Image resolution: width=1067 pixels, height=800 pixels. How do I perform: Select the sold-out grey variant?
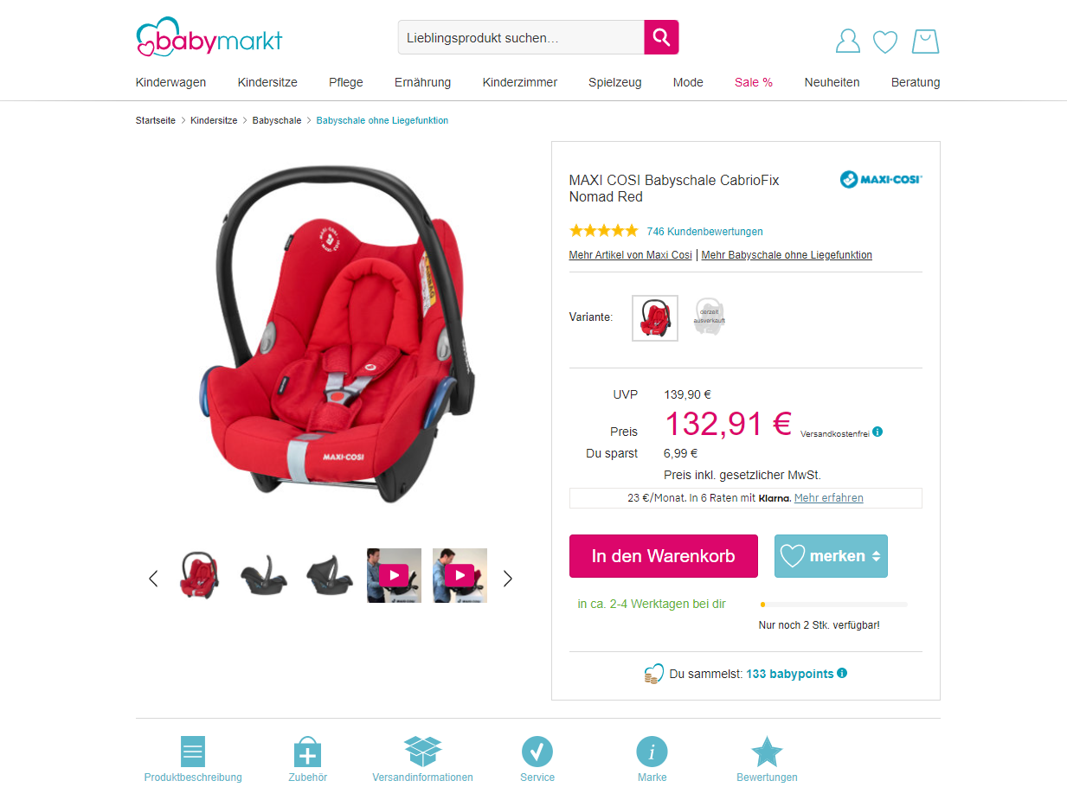pos(709,317)
